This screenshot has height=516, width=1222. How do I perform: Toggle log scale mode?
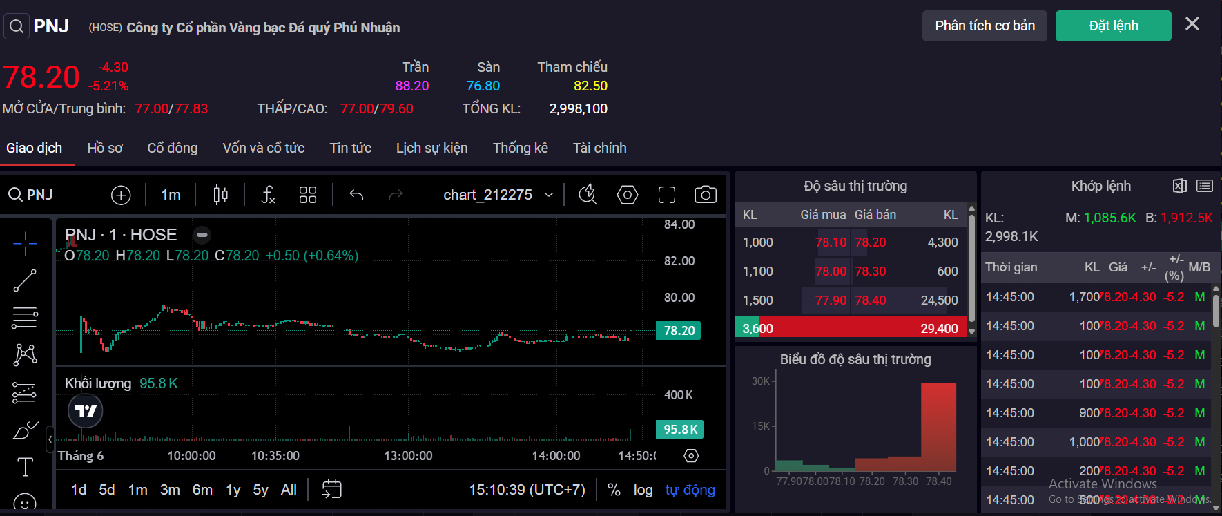[643, 490]
